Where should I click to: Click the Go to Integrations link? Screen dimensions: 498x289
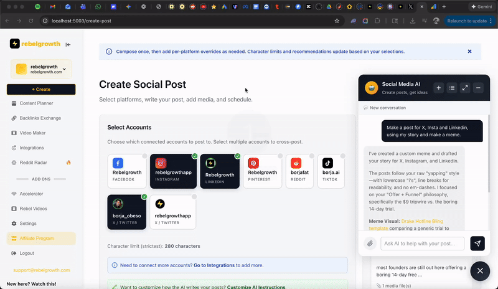coord(214,265)
